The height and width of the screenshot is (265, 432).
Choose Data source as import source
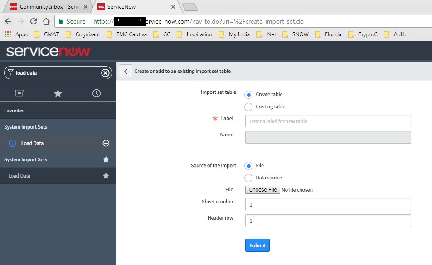(x=248, y=178)
